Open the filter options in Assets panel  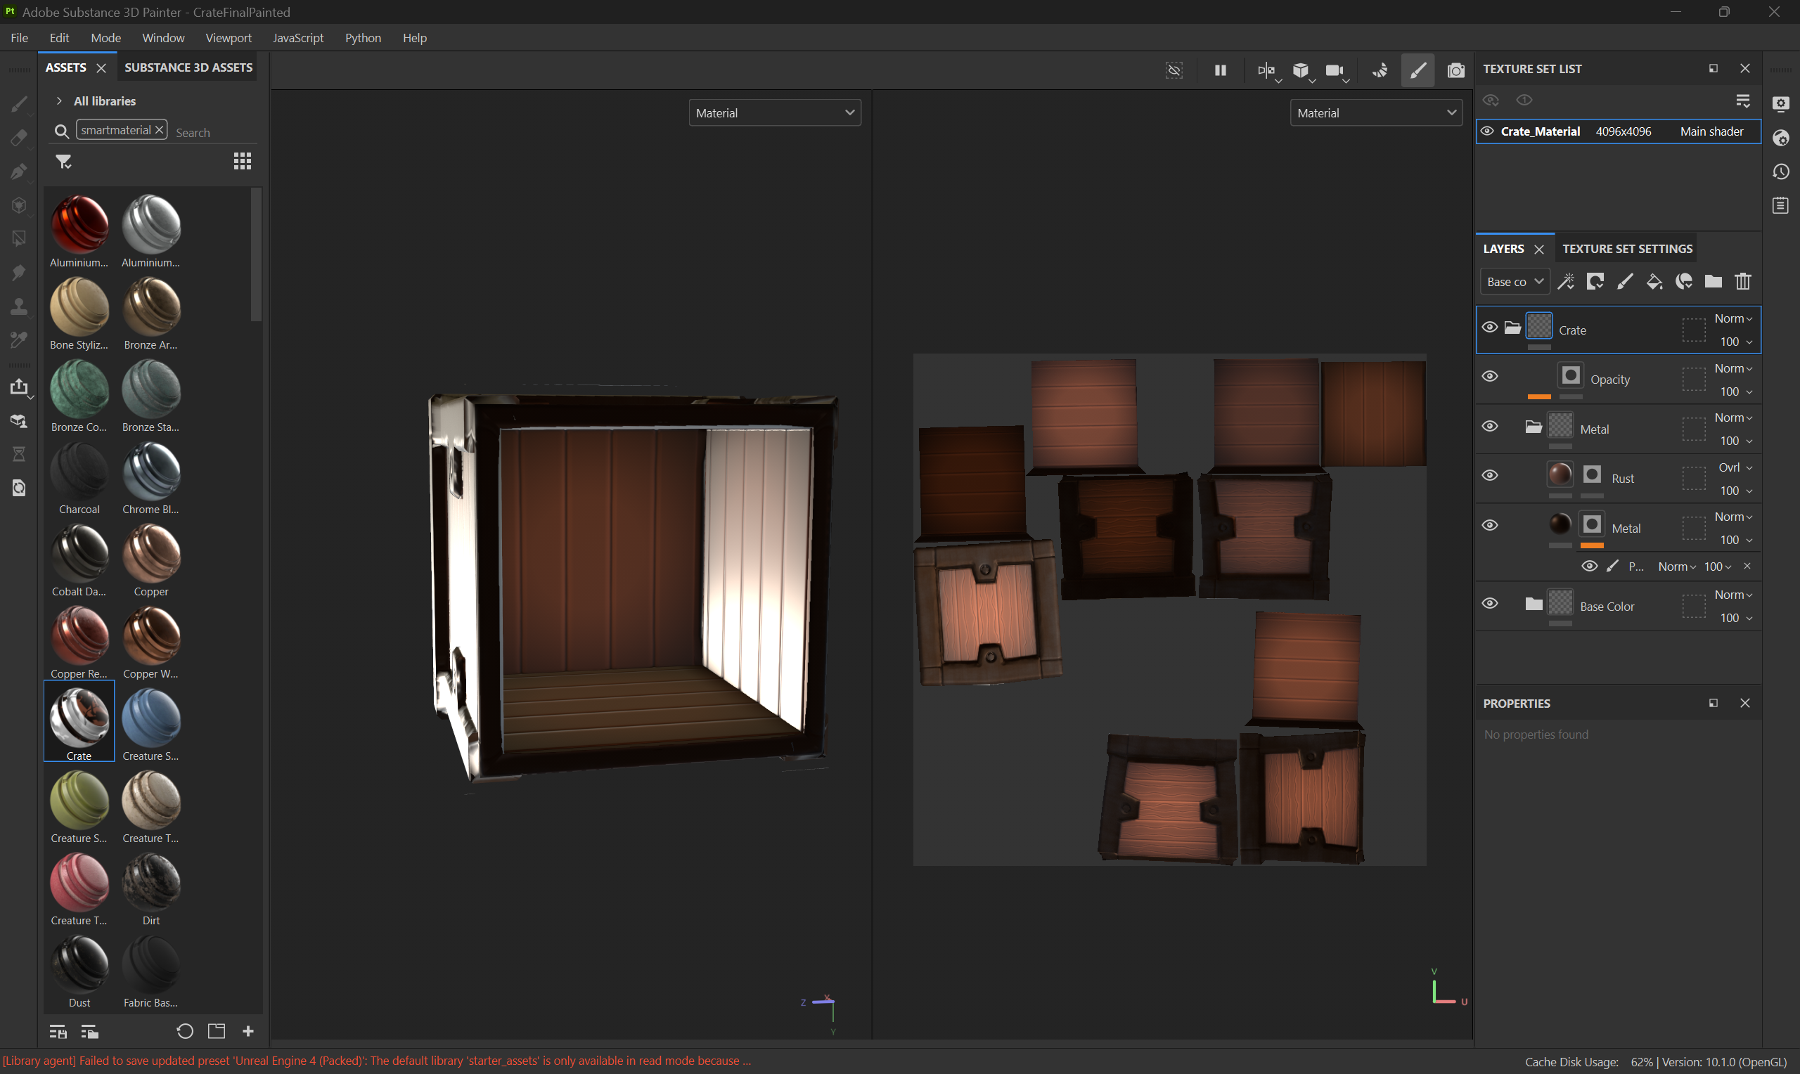tap(64, 162)
